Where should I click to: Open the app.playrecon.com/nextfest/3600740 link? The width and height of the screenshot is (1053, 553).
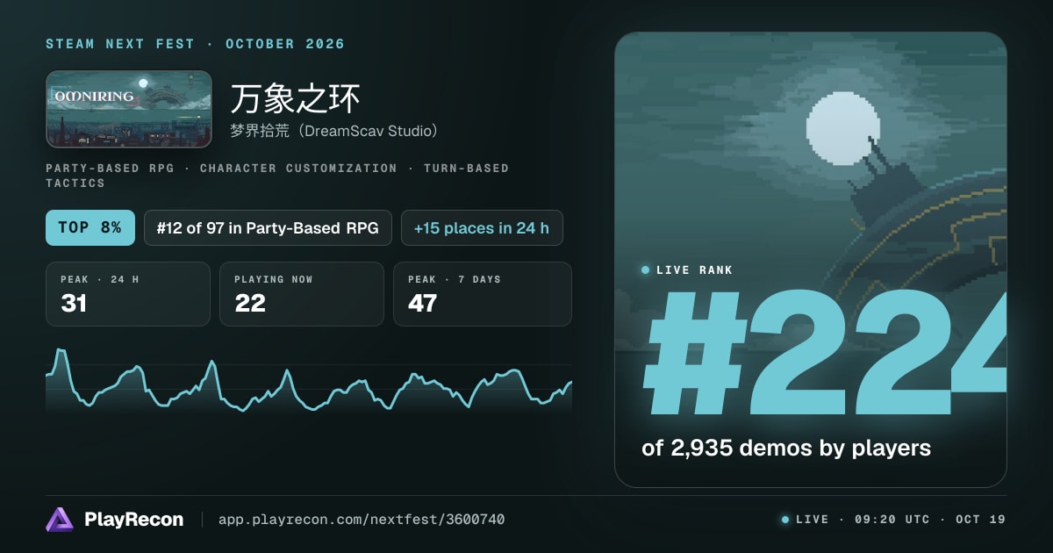362,520
